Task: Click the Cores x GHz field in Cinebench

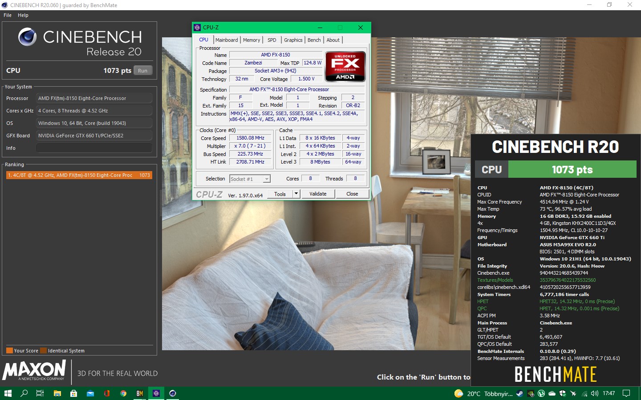Action: tap(94, 111)
